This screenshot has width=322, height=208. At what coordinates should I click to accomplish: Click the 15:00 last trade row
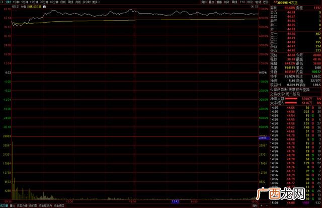point(296,203)
